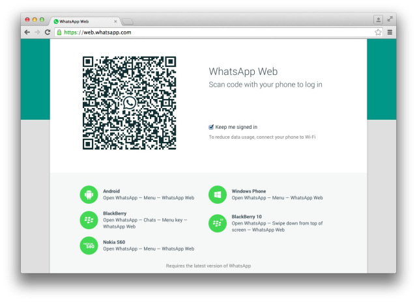Click the forward navigation arrow
Image resolution: width=417 pixels, height=302 pixels.
pos(37,32)
